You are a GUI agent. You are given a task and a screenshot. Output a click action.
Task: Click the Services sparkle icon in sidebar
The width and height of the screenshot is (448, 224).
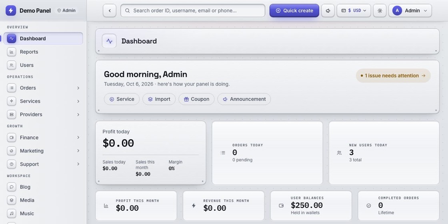12,101
